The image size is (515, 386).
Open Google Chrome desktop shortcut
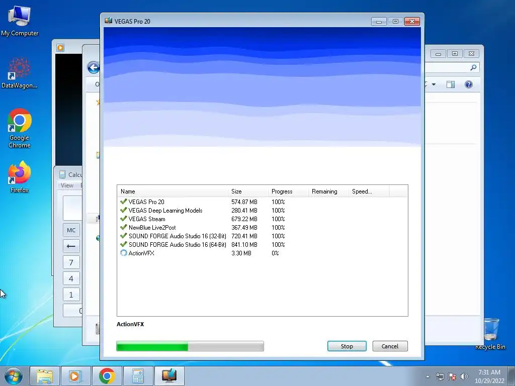click(x=20, y=128)
